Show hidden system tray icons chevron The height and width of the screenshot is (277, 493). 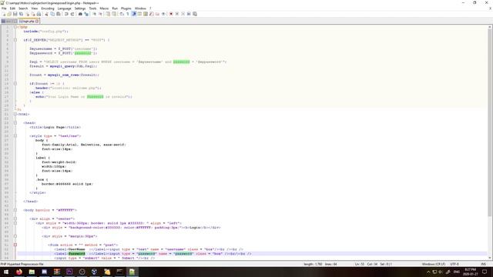(x=428, y=272)
